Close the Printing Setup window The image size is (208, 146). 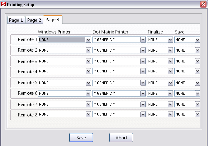point(203,4)
